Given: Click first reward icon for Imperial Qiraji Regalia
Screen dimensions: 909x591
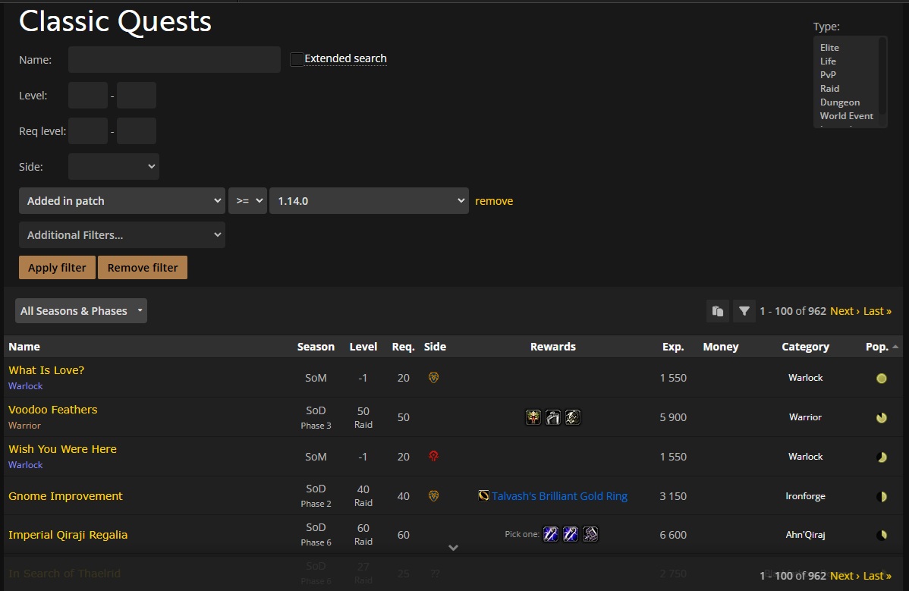Looking at the screenshot, I should point(551,534).
